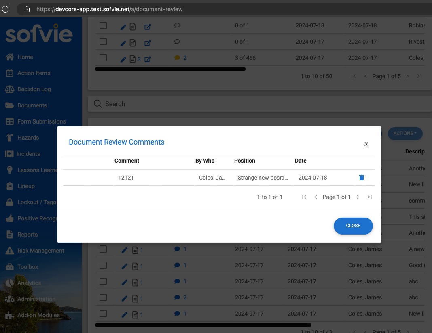Click the scales icon for Decision Log

tap(10, 89)
